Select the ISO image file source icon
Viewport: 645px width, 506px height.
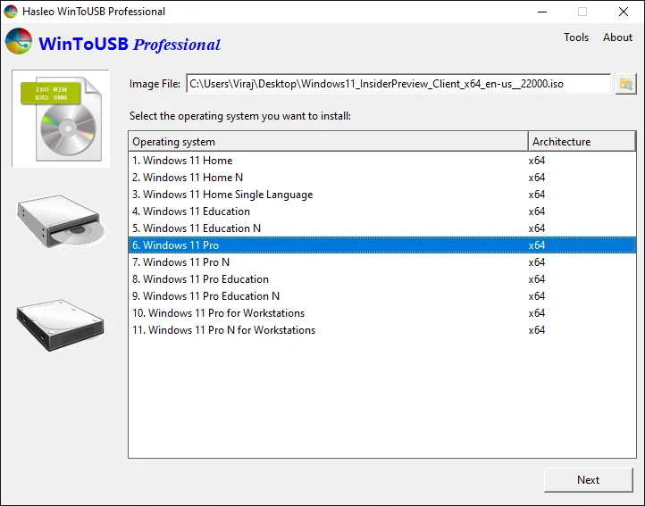(61, 119)
